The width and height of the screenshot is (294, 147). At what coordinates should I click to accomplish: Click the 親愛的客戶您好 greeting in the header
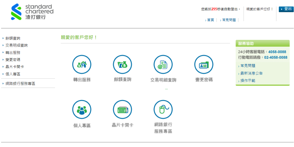pyautogui.click(x=260, y=9)
